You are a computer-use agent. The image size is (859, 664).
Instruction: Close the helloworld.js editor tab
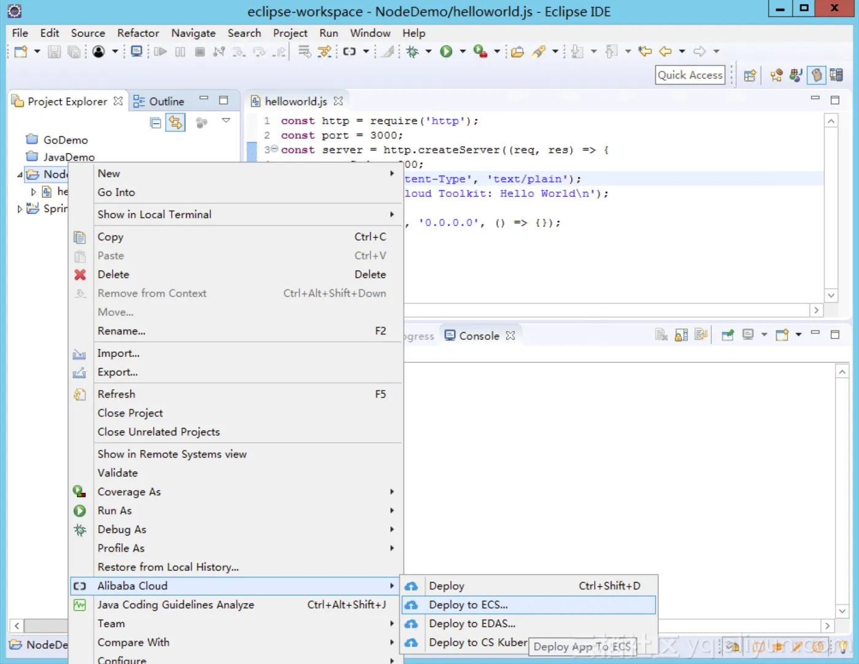click(x=338, y=101)
